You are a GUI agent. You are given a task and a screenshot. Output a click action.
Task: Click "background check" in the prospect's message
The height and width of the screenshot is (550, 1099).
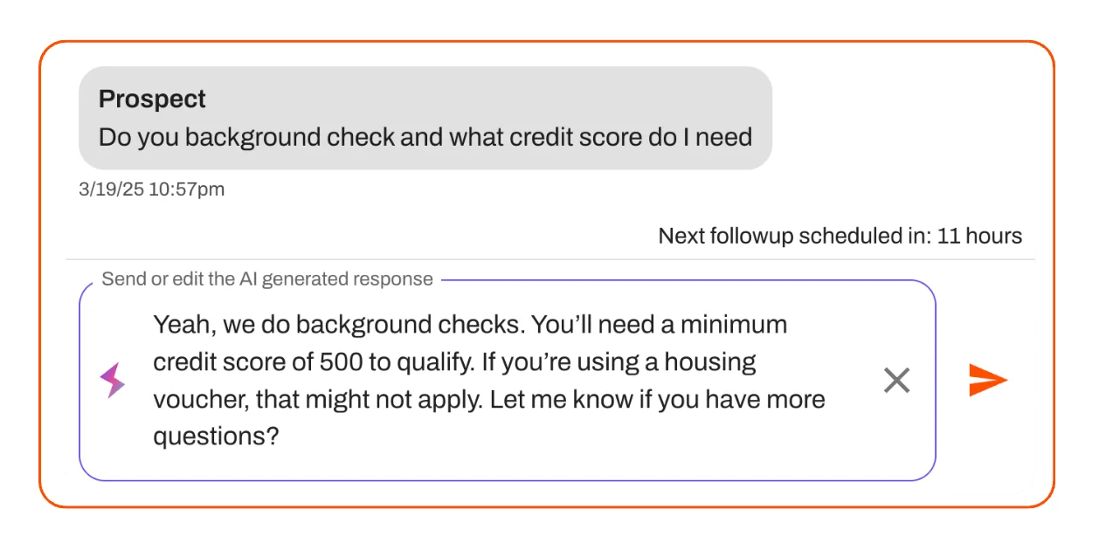[287, 137]
